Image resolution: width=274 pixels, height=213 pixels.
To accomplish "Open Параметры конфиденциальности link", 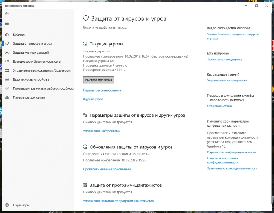I will coord(231,152).
